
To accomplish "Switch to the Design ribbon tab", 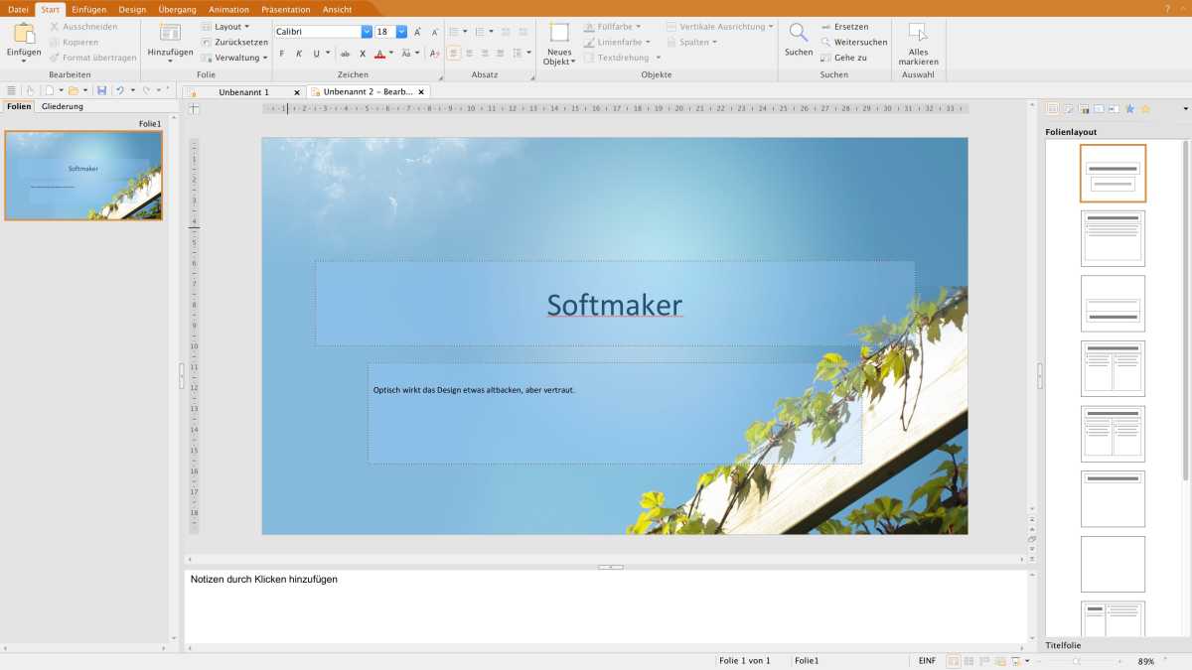I will pyautogui.click(x=132, y=9).
